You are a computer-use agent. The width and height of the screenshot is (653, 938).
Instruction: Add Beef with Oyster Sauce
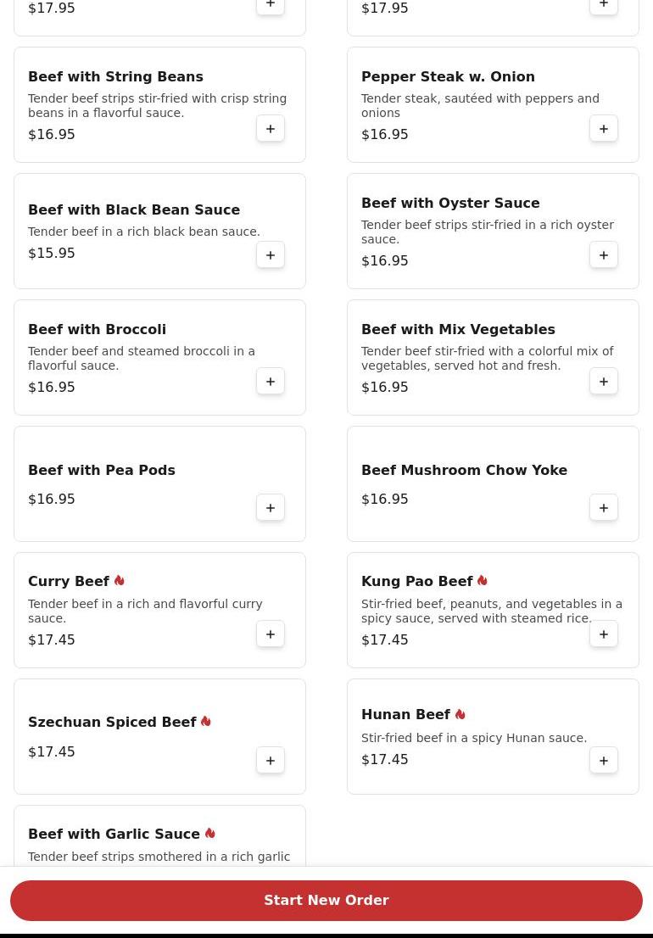604,255
